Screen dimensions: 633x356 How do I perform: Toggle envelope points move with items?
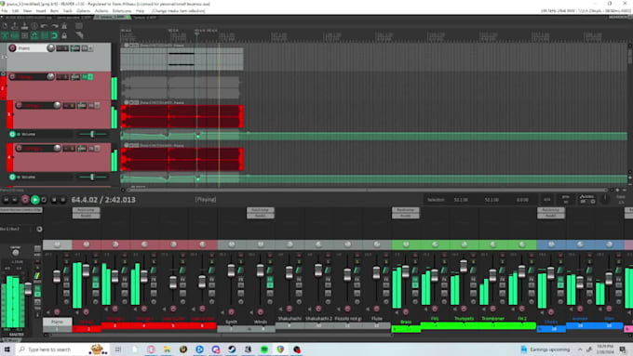[x=34, y=36]
